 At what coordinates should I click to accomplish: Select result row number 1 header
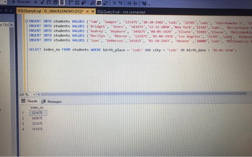pos(23,113)
